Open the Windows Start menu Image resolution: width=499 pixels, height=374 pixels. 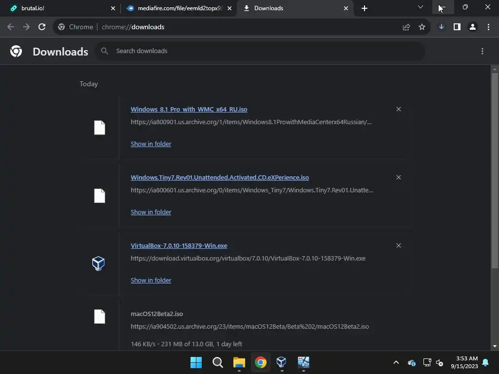point(196,362)
